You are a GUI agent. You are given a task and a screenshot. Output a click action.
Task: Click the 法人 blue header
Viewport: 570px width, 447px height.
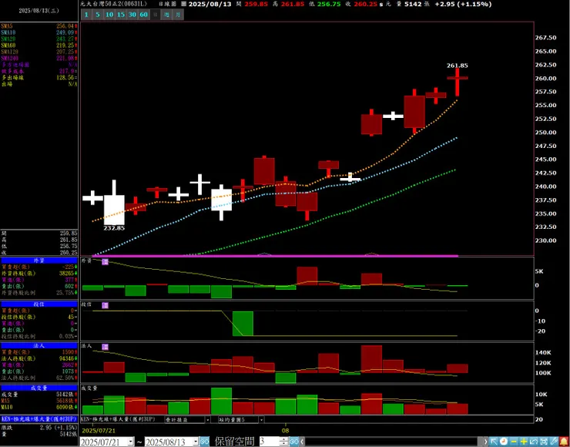tap(39, 346)
